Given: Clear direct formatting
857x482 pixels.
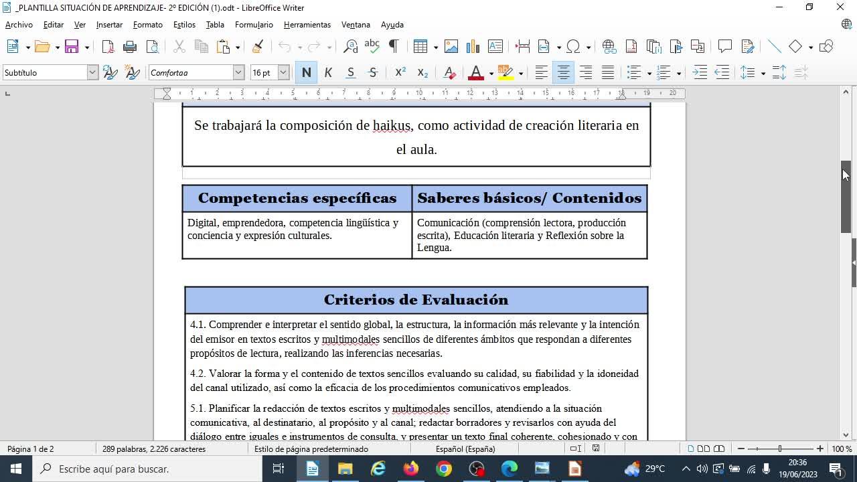Looking at the screenshot, I should point(450,72).
